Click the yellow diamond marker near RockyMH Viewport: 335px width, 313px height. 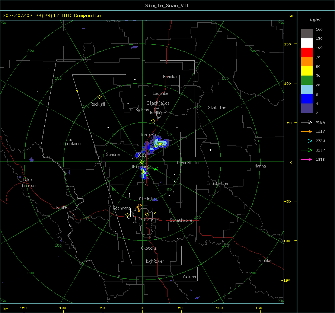(x=99, y=97)
